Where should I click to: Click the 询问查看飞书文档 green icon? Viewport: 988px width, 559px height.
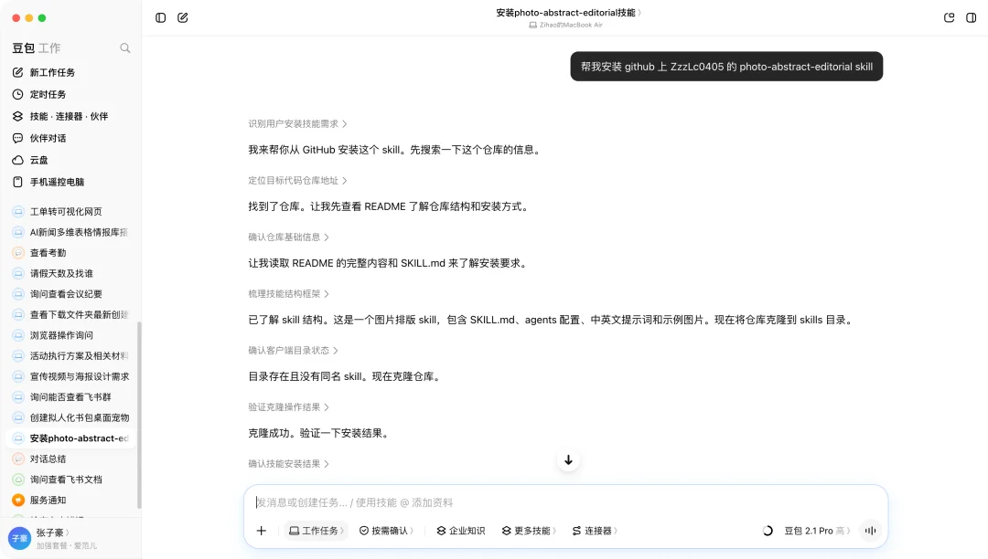[x=18, y=480]
